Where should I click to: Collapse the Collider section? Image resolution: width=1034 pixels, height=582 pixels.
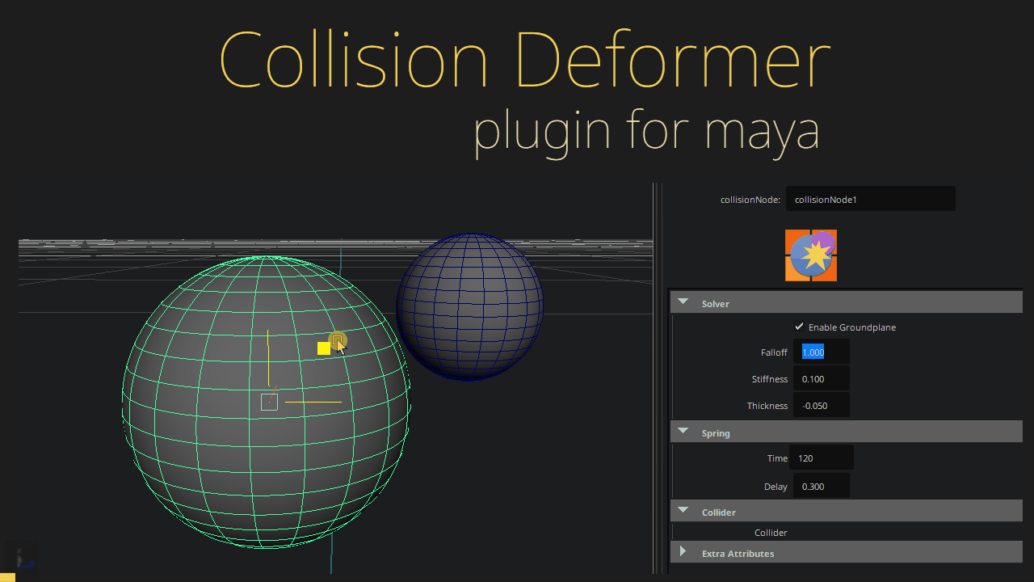pos(683,511)
